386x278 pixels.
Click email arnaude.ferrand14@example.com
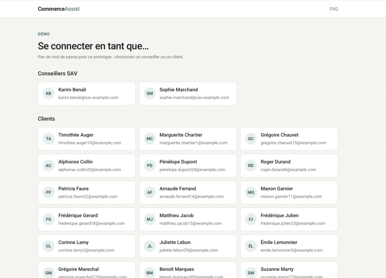(x=191, y=196)
